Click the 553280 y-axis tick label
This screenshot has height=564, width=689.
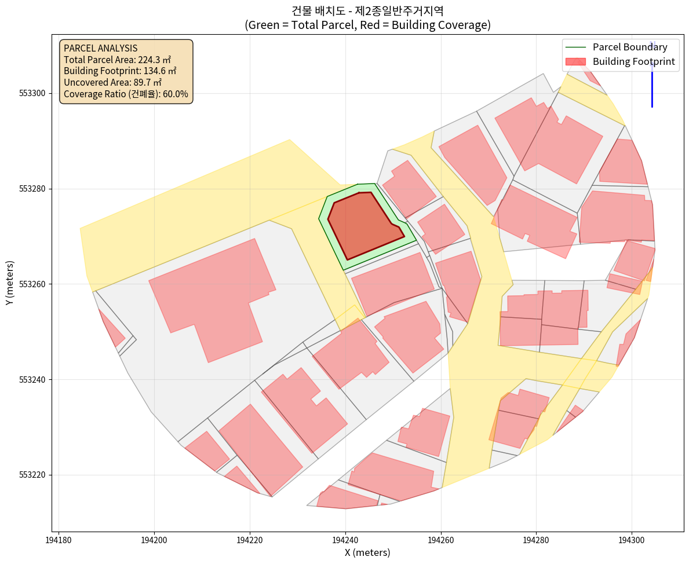[36, 189]
